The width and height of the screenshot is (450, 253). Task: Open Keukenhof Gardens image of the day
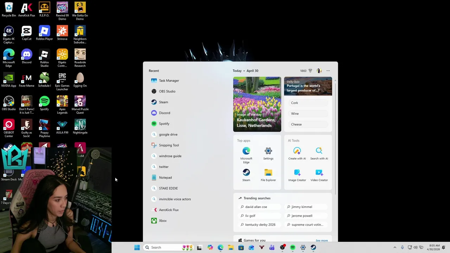pos(257,104)
